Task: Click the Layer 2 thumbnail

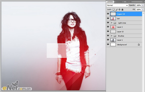Action: [113, 27]
